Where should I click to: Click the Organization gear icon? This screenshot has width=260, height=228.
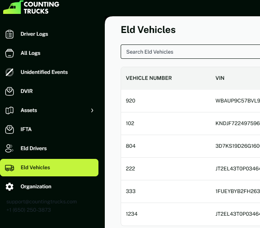click(x=10, y=187)
